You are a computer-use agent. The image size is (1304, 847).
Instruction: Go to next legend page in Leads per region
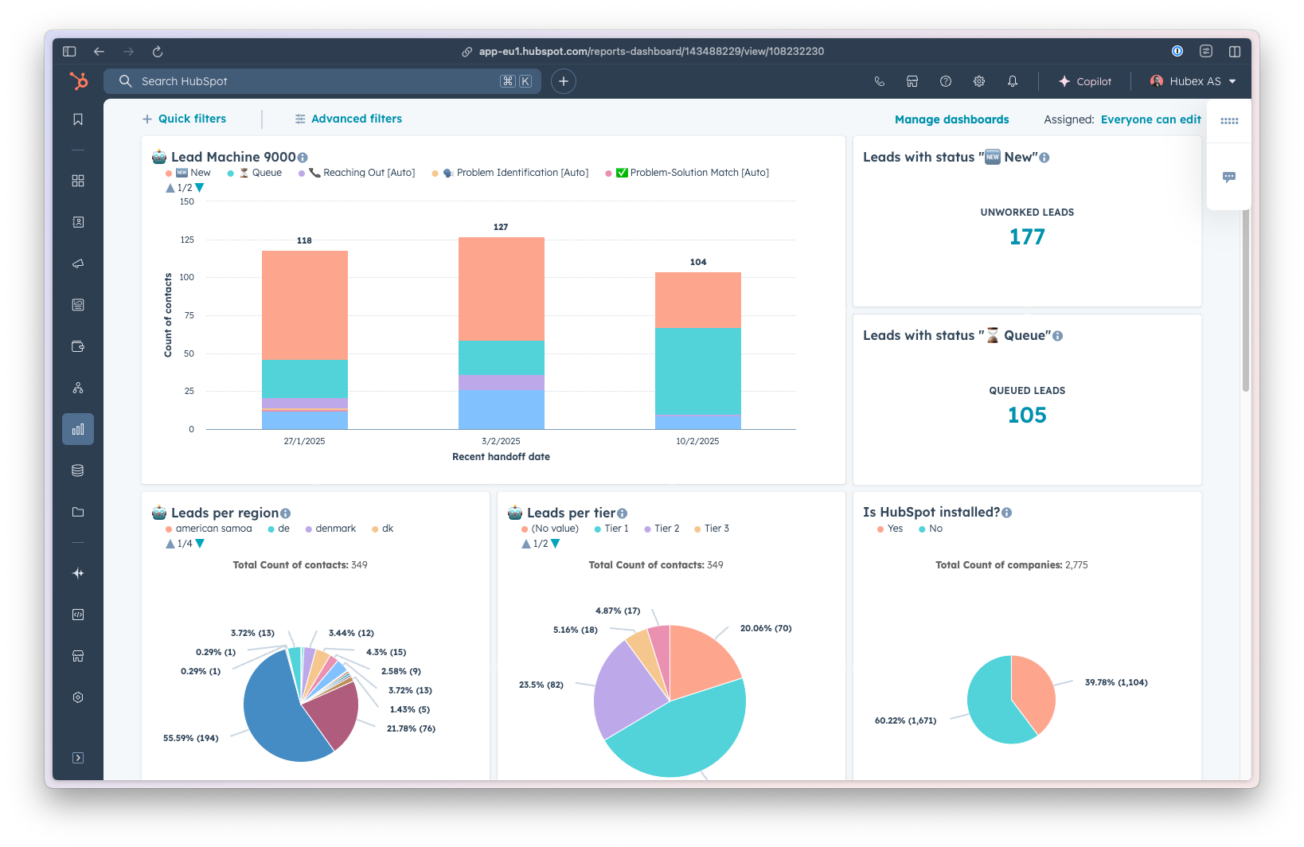tap(200, 544)
